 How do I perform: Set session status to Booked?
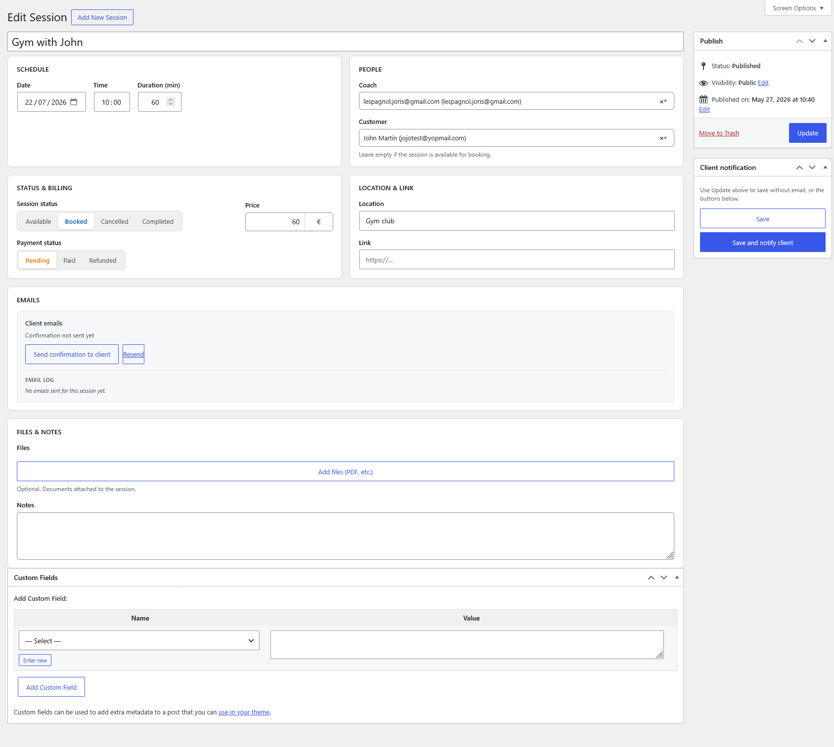coord(76,221)
